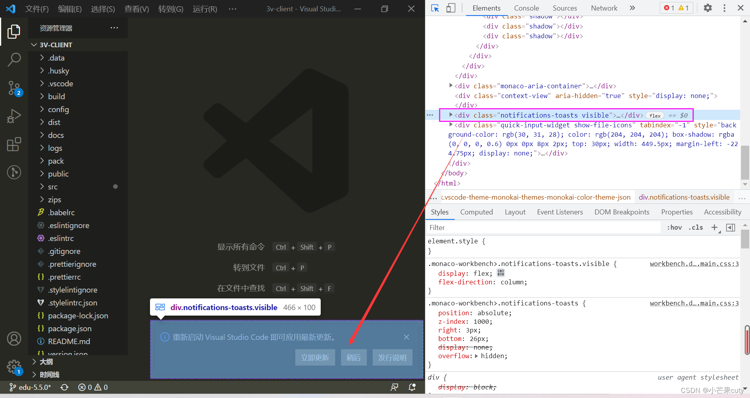750x398 pixels.
Task: Open the 文件(F) menu
Action: point(37,9)
